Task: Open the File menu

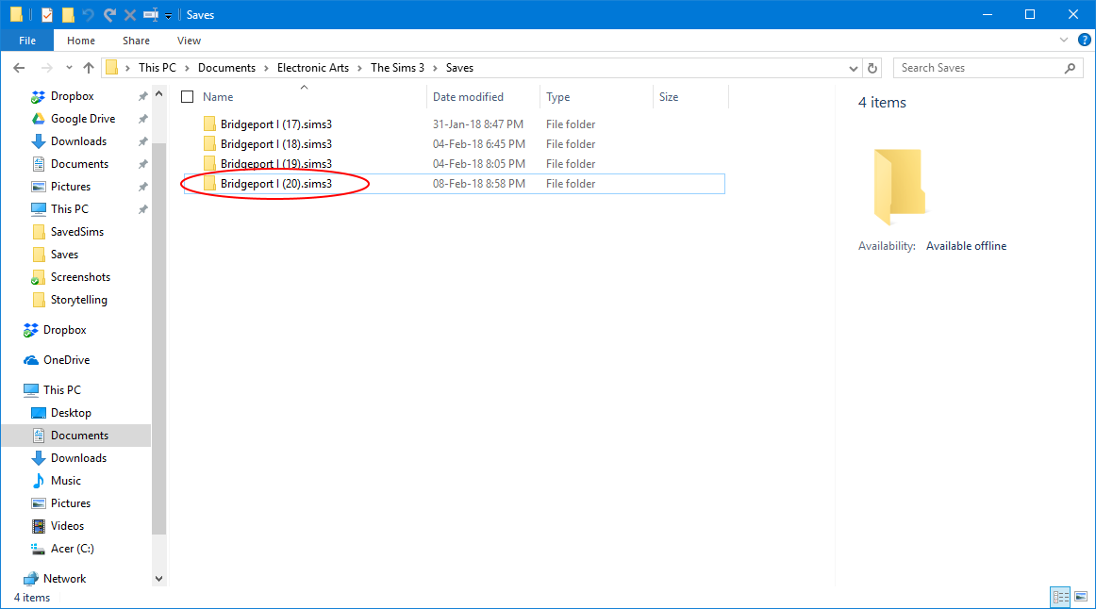Action: [27, 41]
